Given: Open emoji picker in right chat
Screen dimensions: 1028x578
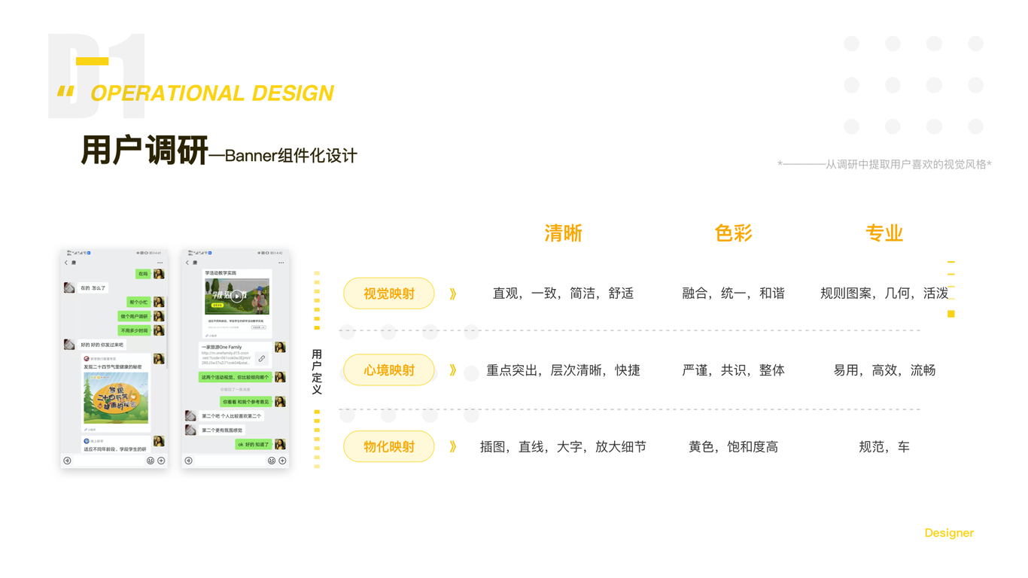Looking at the screenshot, I should [272, 461].
